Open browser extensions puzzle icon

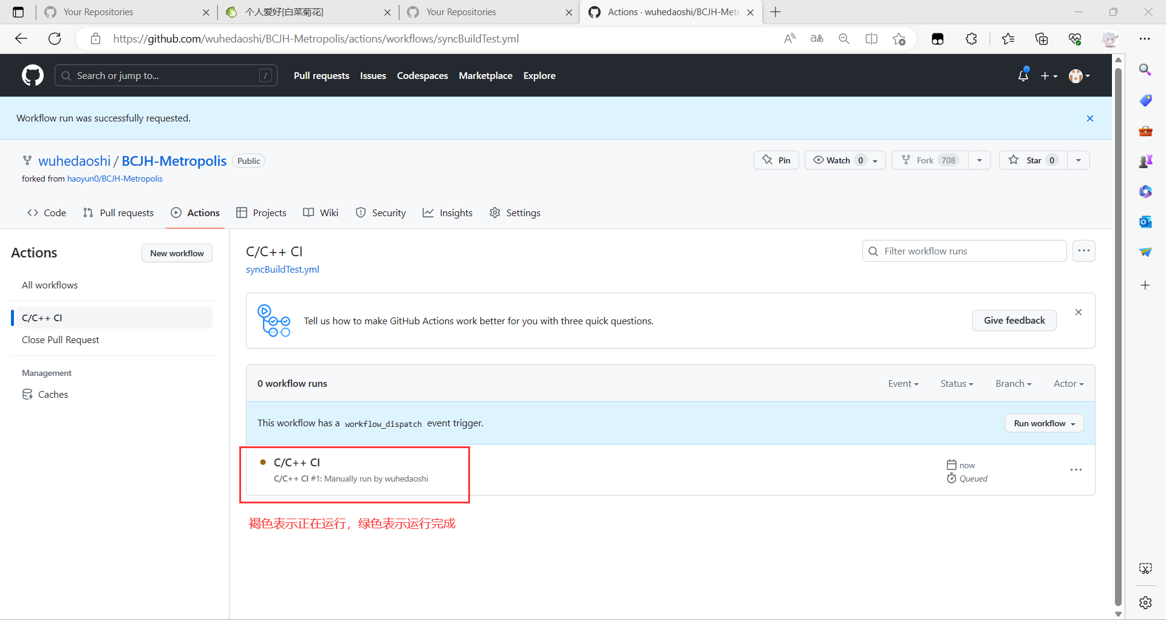(x=971, y=39)
